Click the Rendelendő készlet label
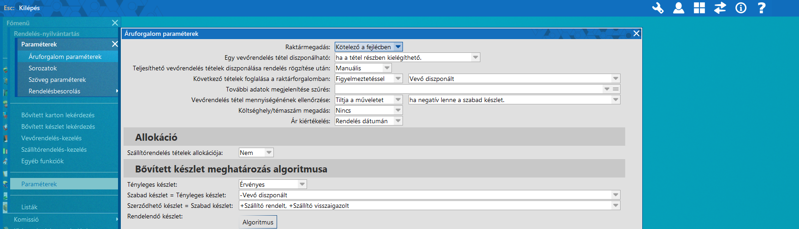 tap(155, 216)
